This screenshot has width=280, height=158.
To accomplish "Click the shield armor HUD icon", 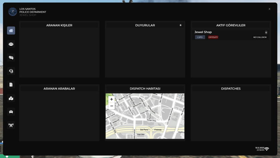I will [33, 157].
